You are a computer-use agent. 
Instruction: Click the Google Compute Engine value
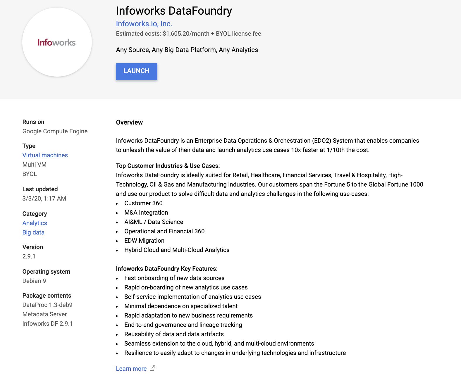(x=55, y=131)
